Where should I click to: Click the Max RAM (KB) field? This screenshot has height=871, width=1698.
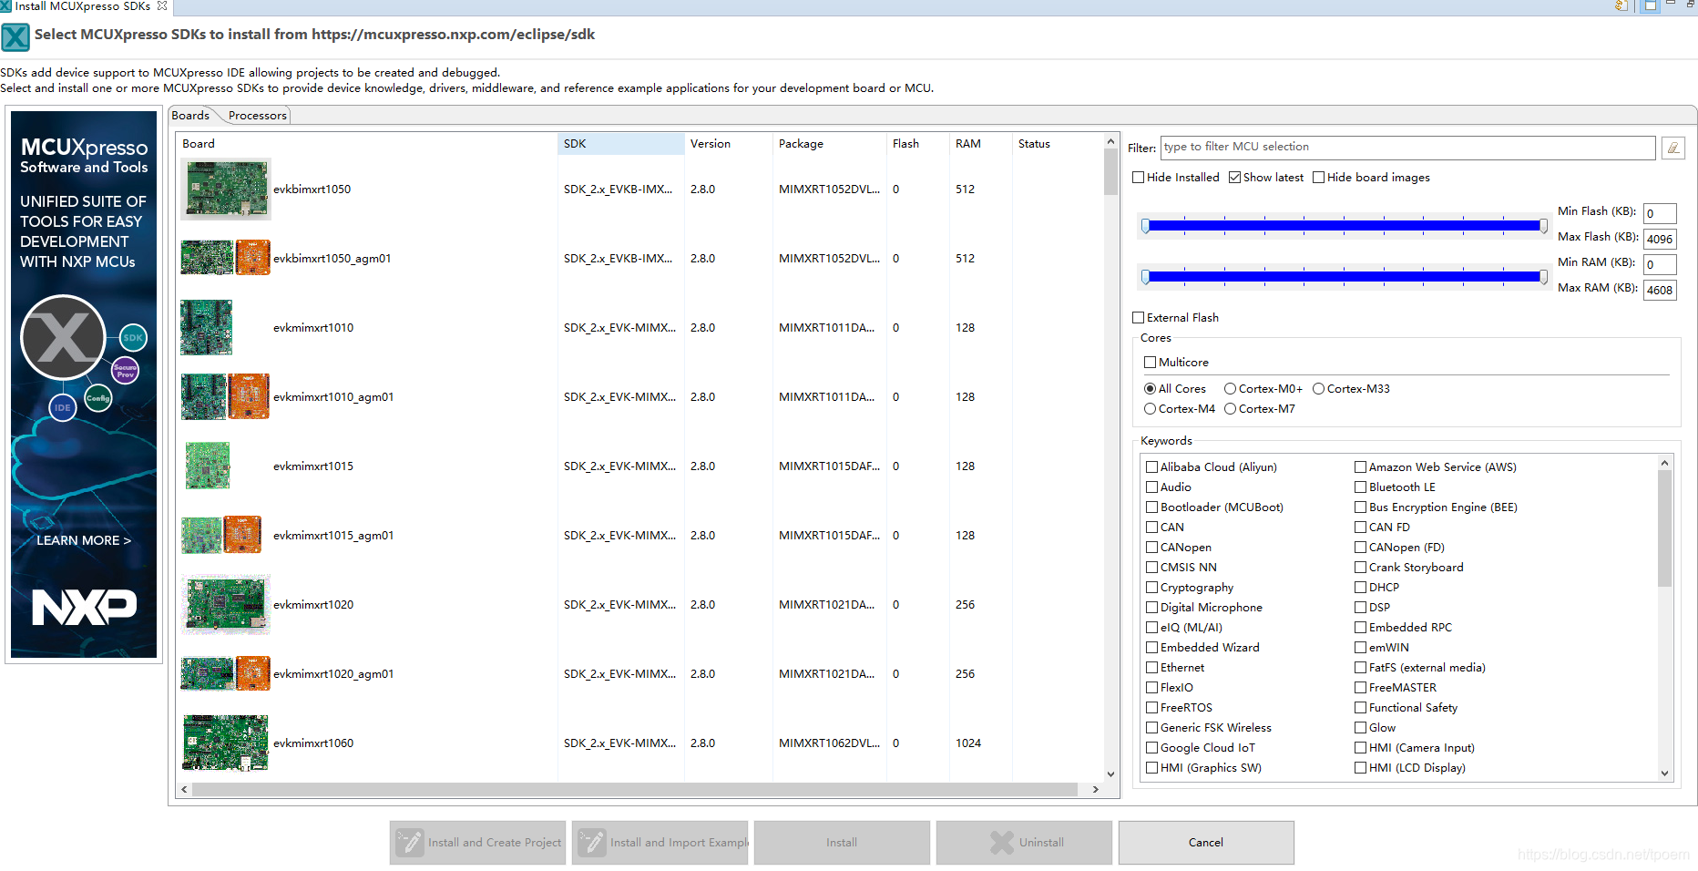[1660, 290]
